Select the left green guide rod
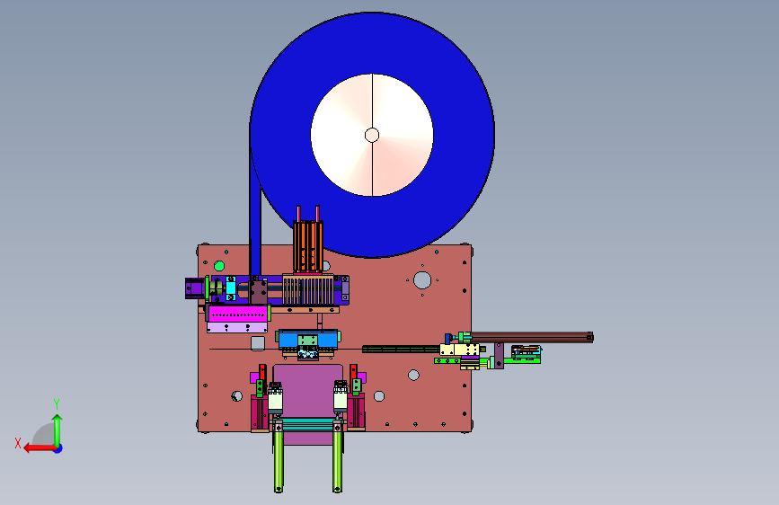 [x=279, y=460]
